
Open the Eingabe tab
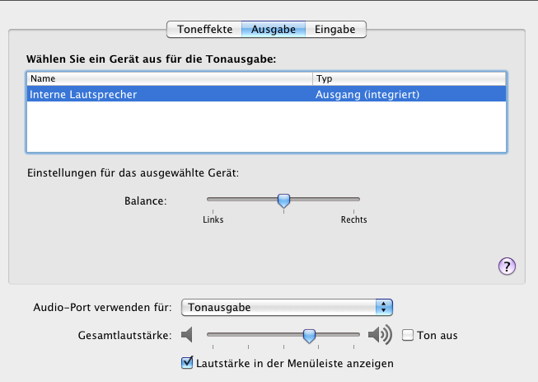(x=335, y=30)
